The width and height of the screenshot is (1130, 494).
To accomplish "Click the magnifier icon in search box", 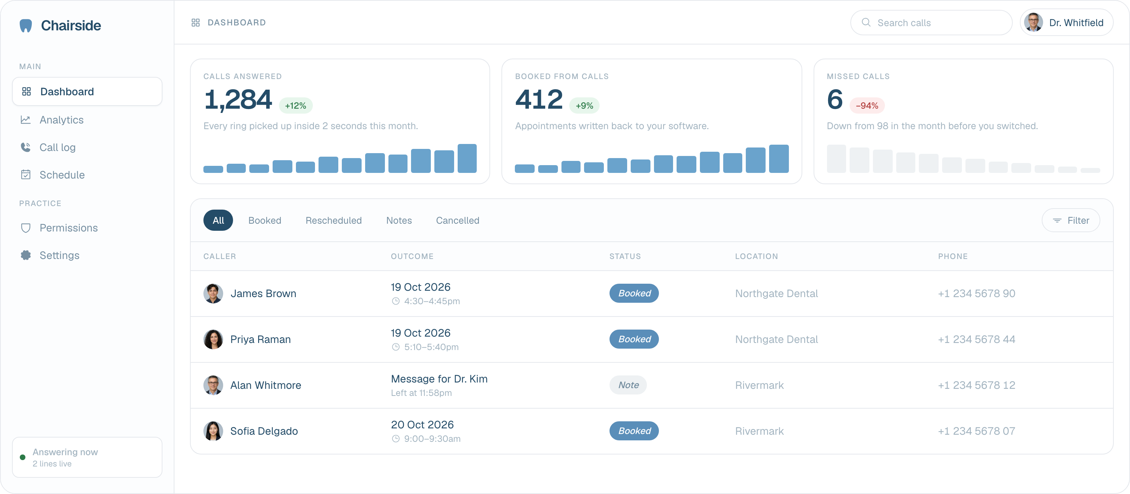I will click(866, 22).
